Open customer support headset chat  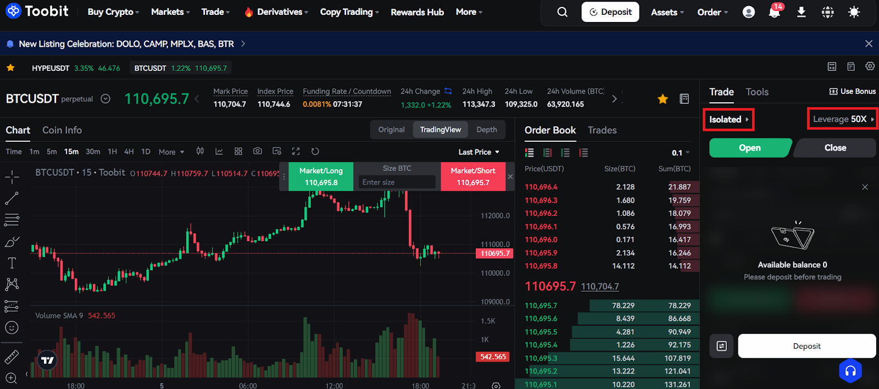point(850,371)
